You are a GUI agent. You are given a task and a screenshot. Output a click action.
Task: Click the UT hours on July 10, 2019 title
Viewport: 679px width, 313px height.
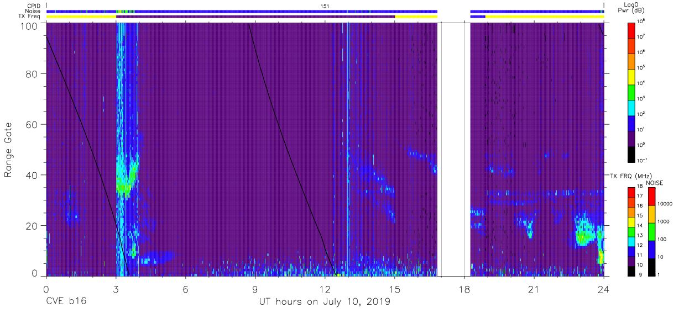point(325,302)
